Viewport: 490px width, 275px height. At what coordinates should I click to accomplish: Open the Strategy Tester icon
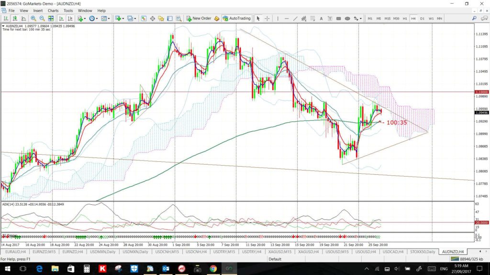pyautogui.click(x=178, y=19)
